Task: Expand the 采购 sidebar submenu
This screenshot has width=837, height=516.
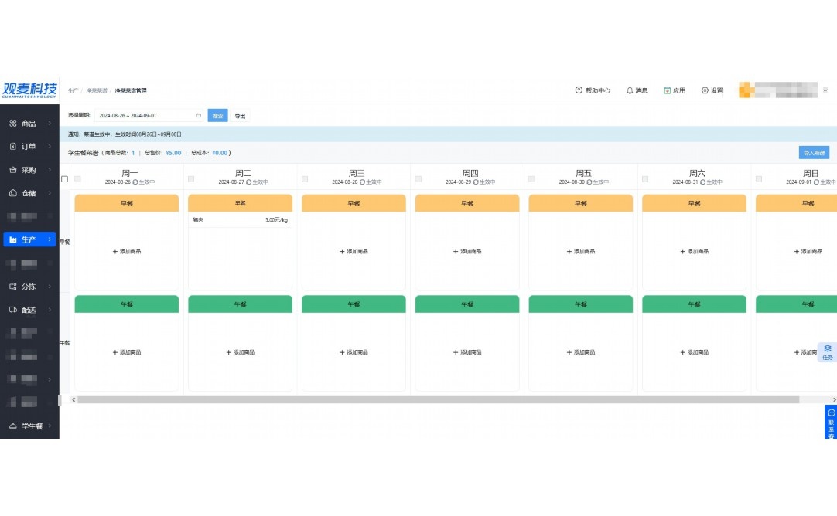Action: [29, 170]
